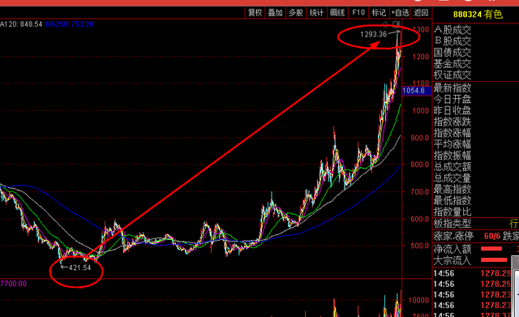Click the 1293.36 high price label
Screen dimensions: 519x317
click(x=373, y=34)
